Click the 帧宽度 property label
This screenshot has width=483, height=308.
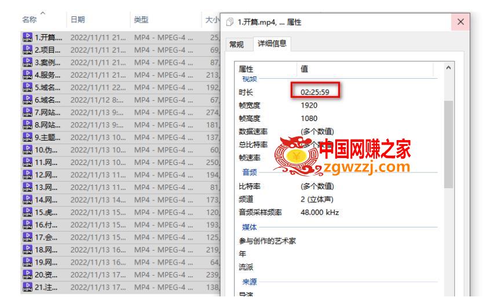[x=250, y=105]
